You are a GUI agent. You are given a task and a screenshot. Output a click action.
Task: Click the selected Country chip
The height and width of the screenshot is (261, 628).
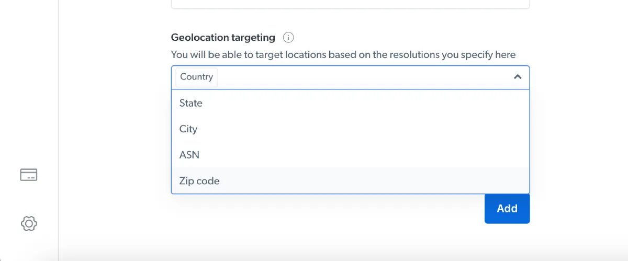pos(196,77)
